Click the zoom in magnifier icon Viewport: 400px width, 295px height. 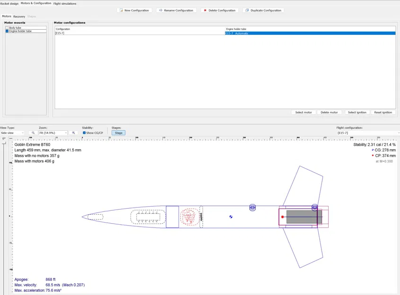73,133
